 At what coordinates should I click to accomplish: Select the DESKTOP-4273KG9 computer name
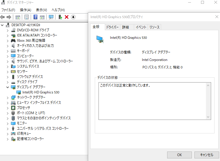point(26,25)
